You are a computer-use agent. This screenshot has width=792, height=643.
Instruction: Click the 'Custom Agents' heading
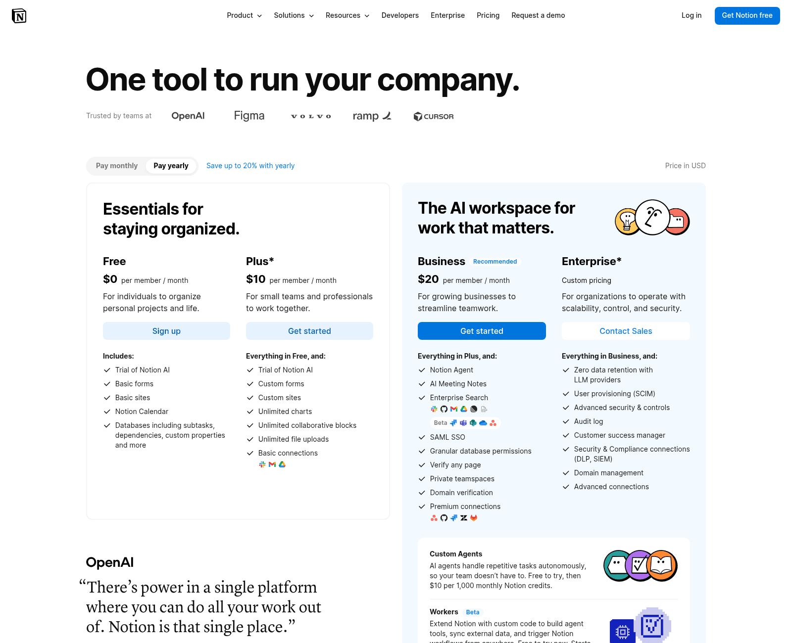pos(456,554)
